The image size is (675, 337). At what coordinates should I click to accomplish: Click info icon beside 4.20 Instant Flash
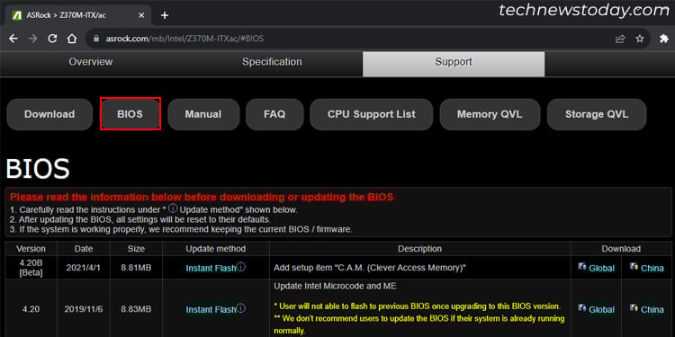tap(241, 308)
